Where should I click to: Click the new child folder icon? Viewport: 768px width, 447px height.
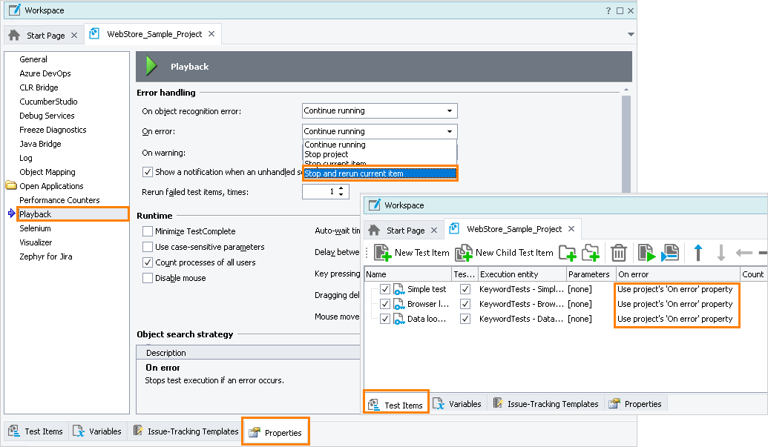coord(591,253)
